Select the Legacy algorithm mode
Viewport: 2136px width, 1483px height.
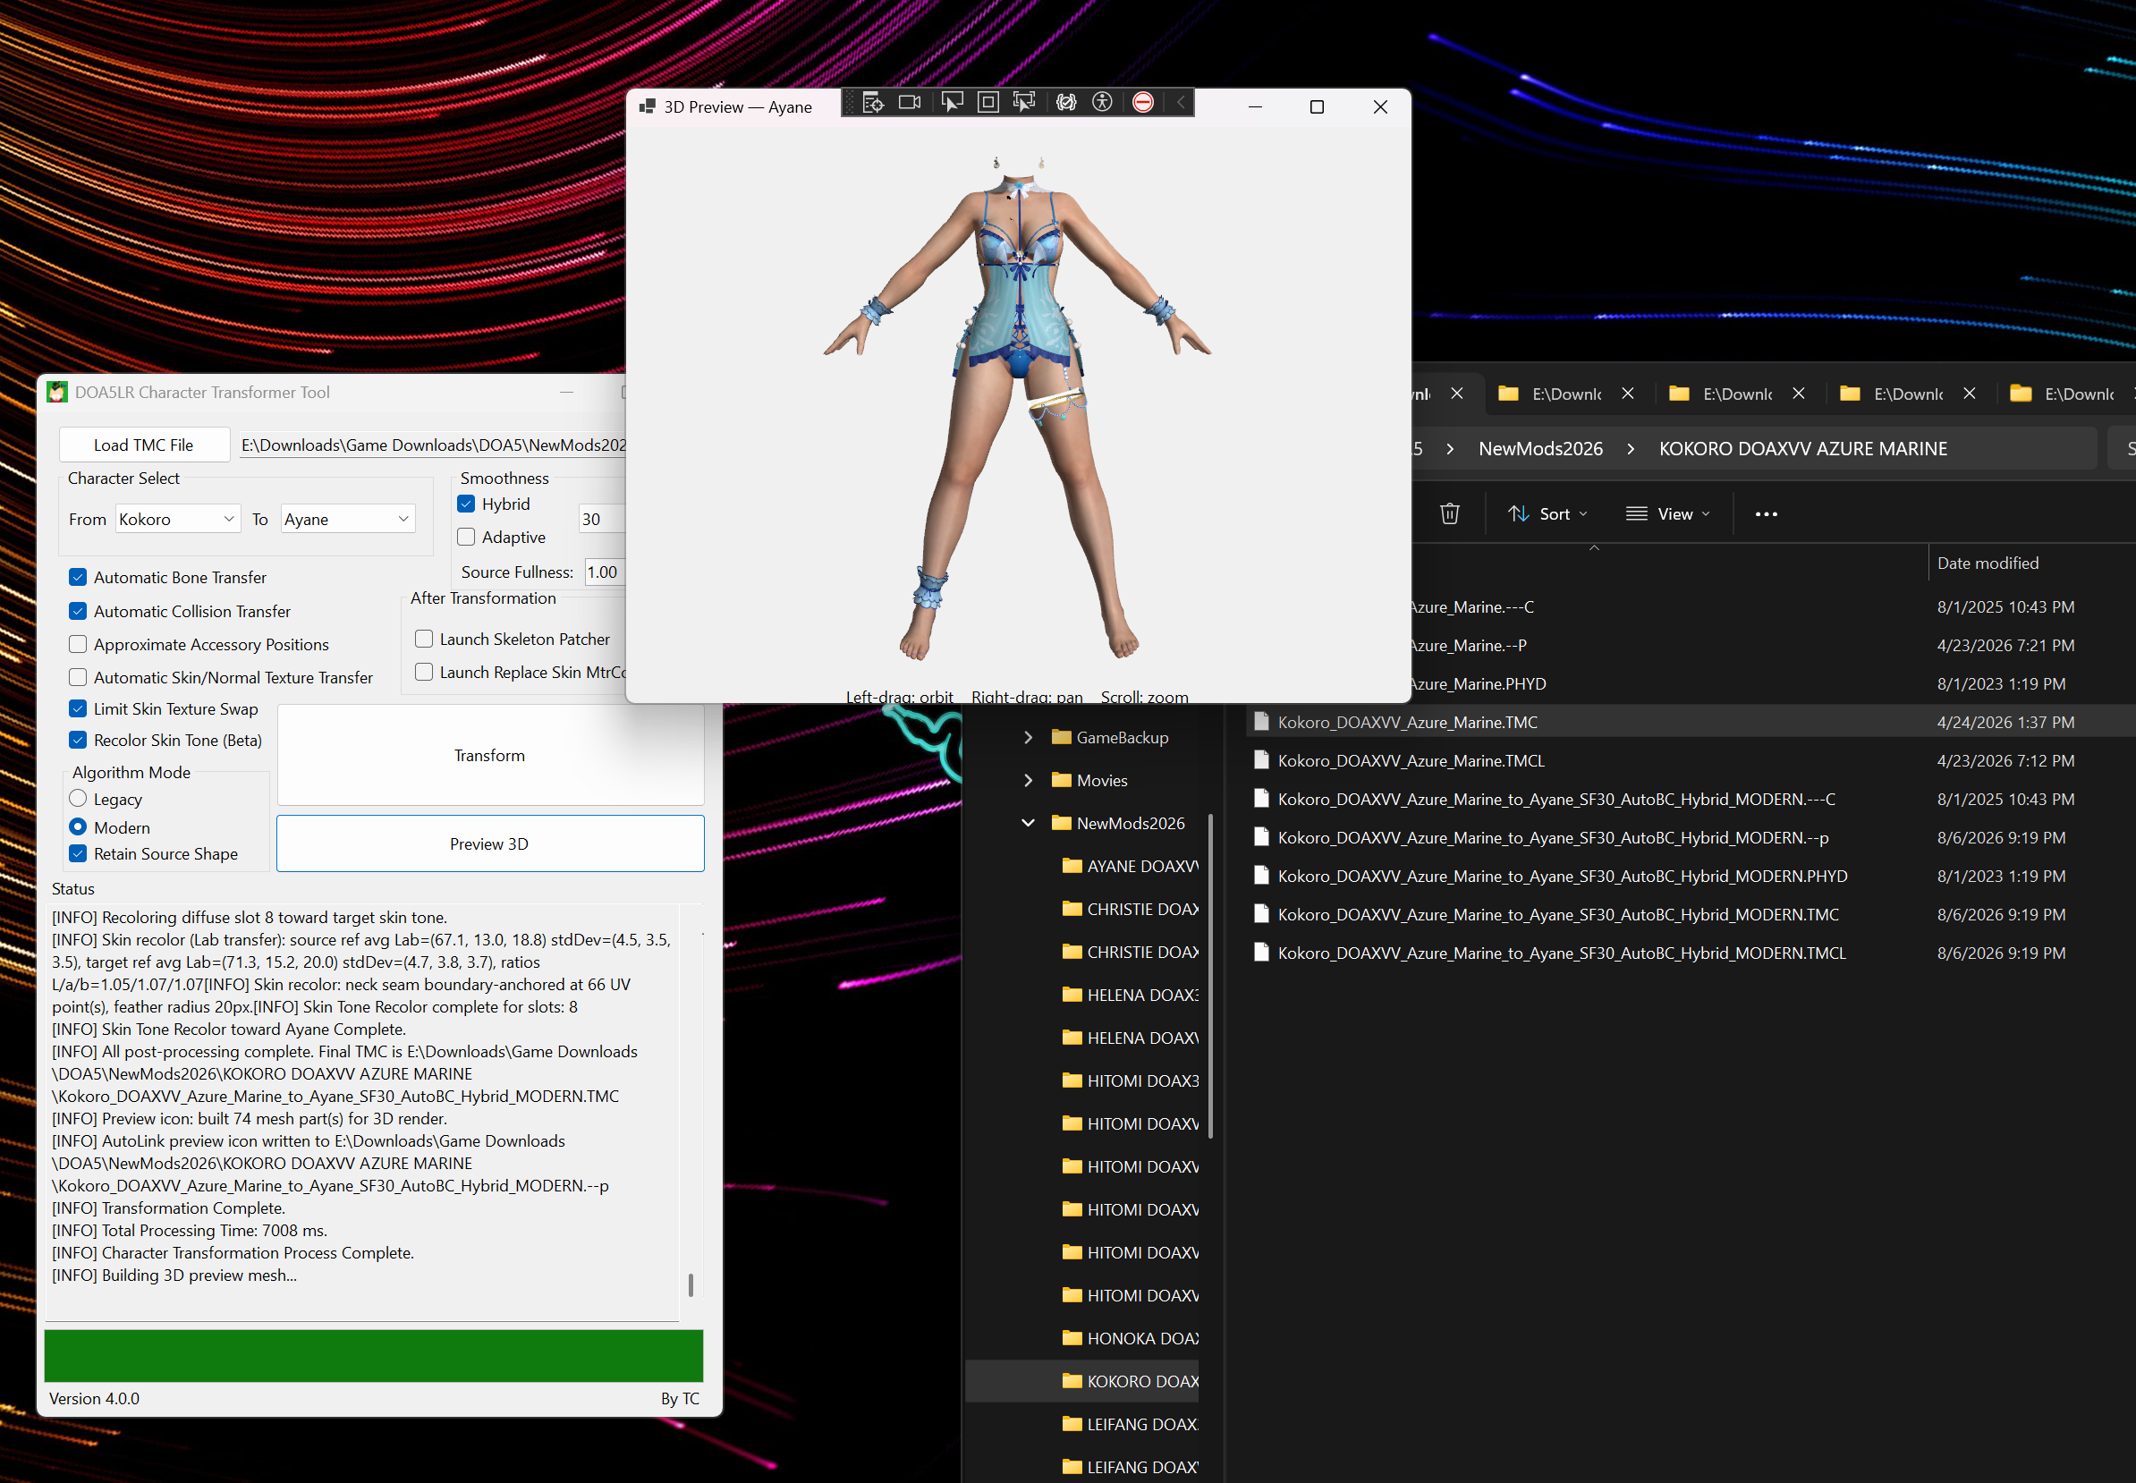78,799
